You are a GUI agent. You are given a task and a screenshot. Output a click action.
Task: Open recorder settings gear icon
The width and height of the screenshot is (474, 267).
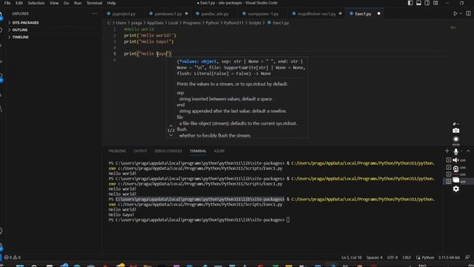pyautogui.click(x=456, y=189)
